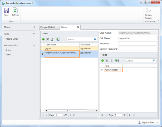Open the Administrator role dropdown
Image resolution: width=162 pixels, height=127 pixels.
[121, 70]
